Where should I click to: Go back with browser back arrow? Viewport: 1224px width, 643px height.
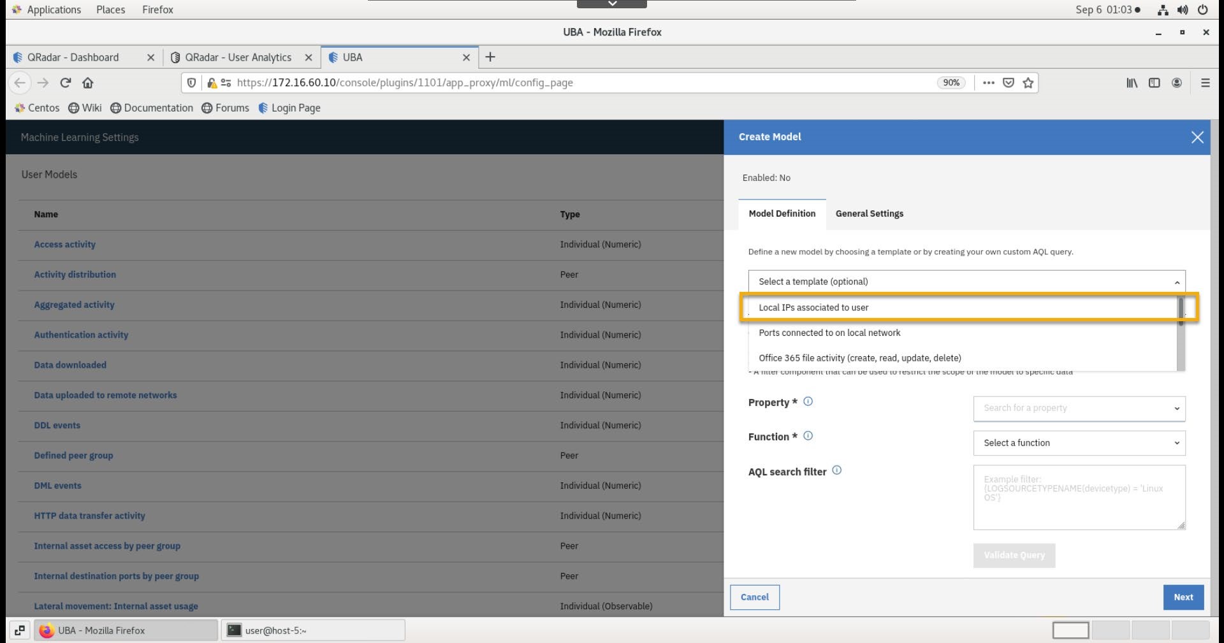(x=20, y=83)
